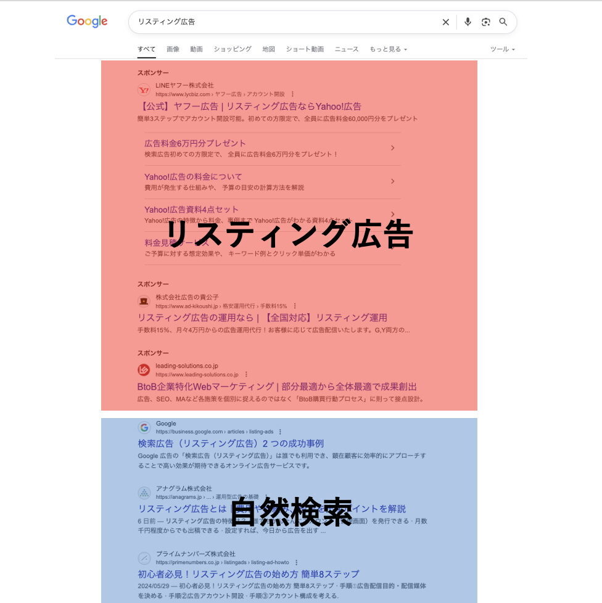The height and width of the screenshot is (603, 602).
Task: Click the 費用が発生する仕組みや sitelink description
Action: click(225, 187)
